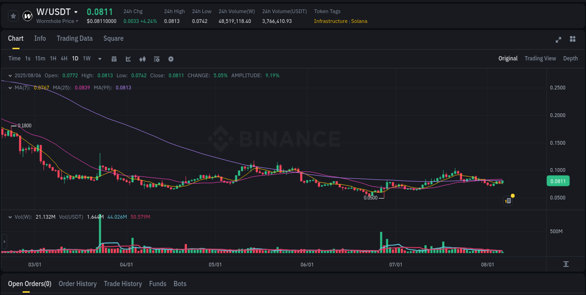Open the indicators list icon
The height and width of the screenshot is (295, 586).
click(156, 59)
